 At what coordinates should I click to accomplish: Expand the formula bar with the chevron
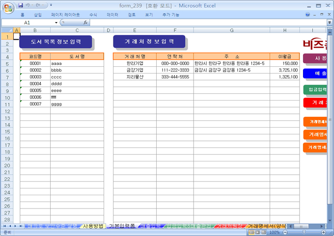(329, 23)
